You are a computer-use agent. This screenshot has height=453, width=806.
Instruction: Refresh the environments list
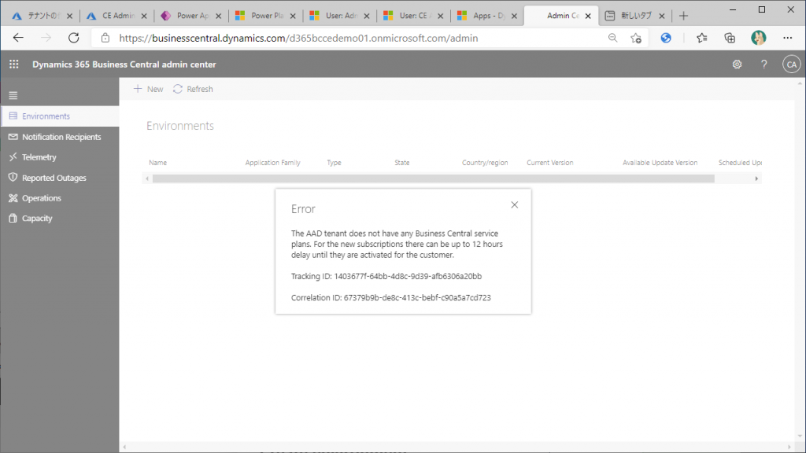pos(193,89)
